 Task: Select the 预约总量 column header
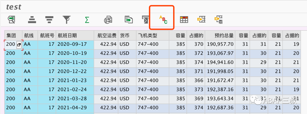[220, 36]
